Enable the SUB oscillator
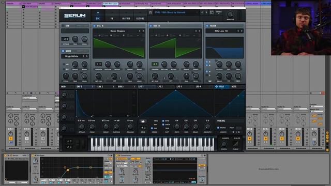The height and width of the screenshot is (186, 331). click(63, 26)
